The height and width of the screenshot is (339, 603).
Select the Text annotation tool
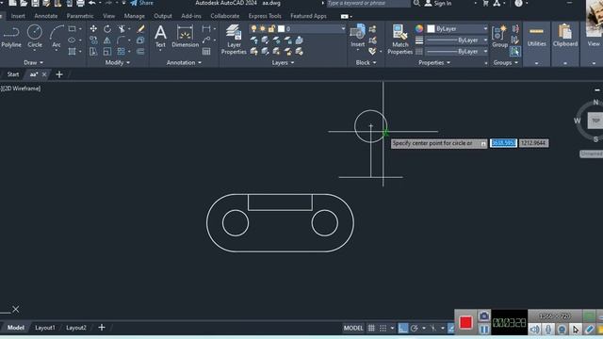[160, 37]
